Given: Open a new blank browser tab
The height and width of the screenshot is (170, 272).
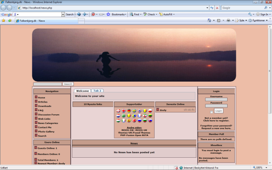Looking at the screenshot, I should coord(81,21).
